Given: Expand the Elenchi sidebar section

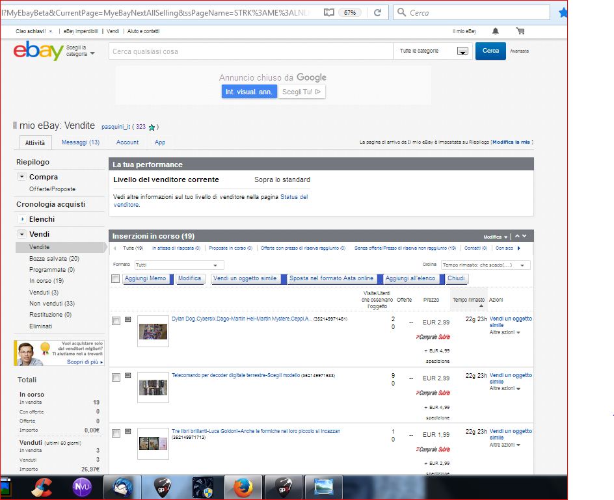Looking at the screenshot, I should pos(22,219).
